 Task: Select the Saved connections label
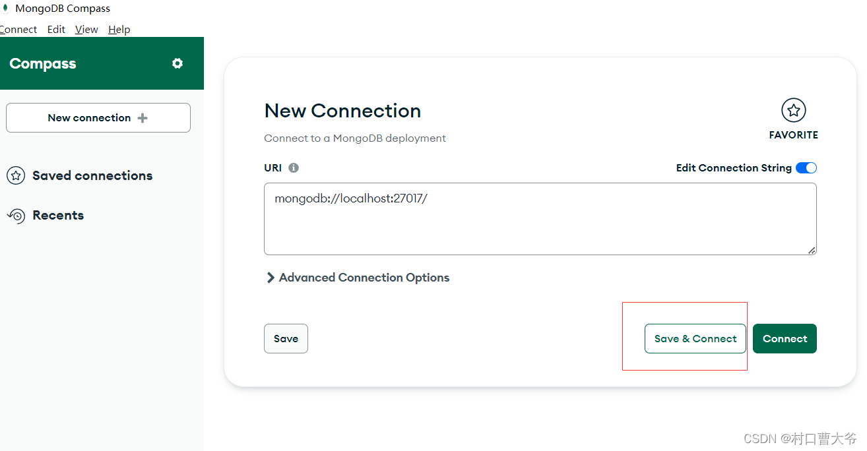coord(92,175)
